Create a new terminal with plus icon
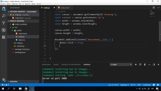The image size is (161, 91). pos(136,64)
